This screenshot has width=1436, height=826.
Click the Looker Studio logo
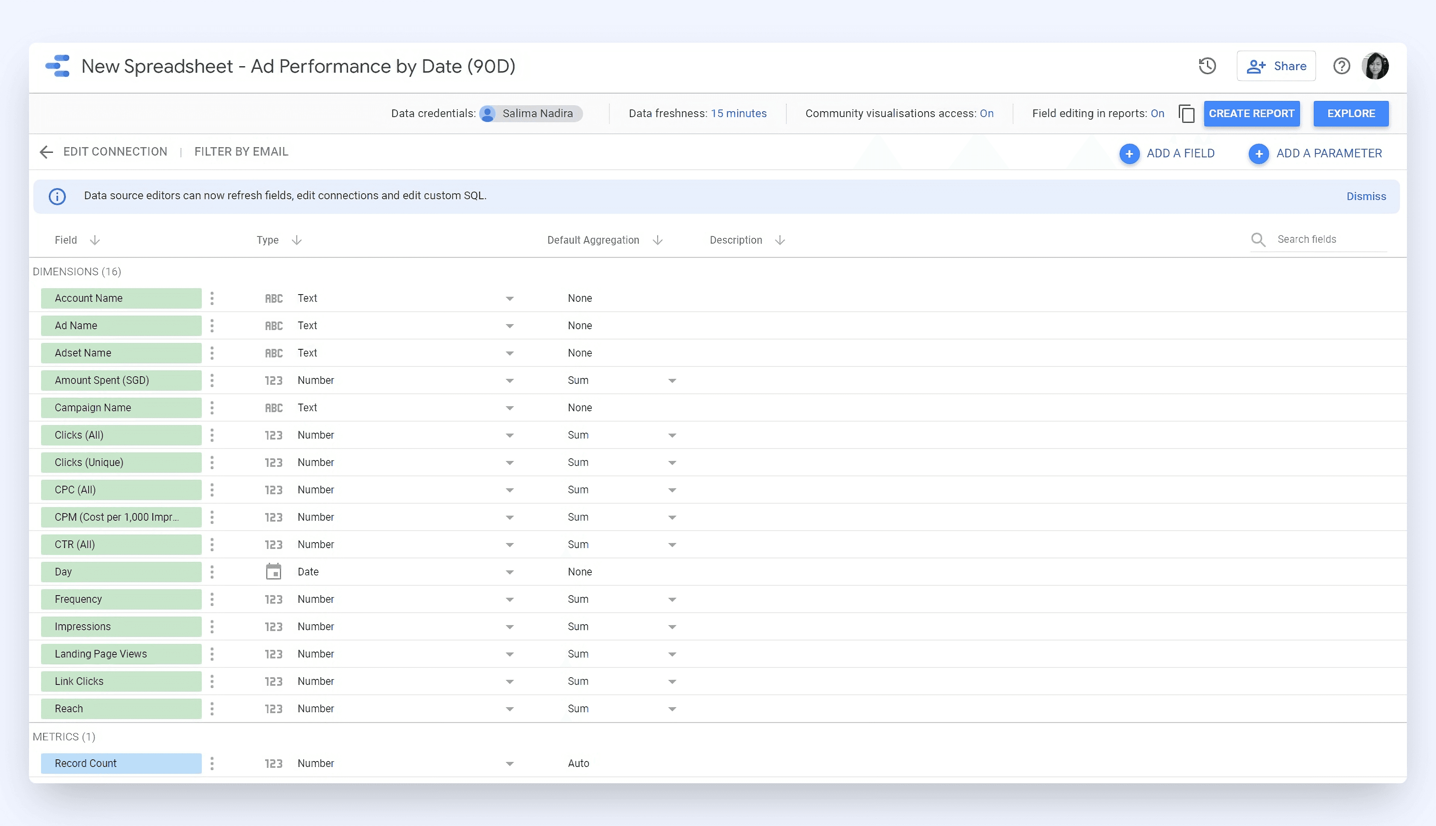pyautogui.click(x=58, y=66)
